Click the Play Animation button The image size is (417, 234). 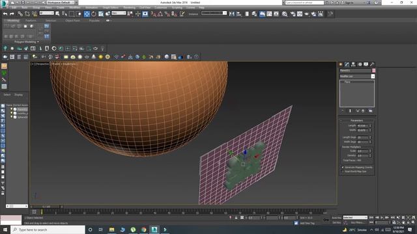[382, 218]
